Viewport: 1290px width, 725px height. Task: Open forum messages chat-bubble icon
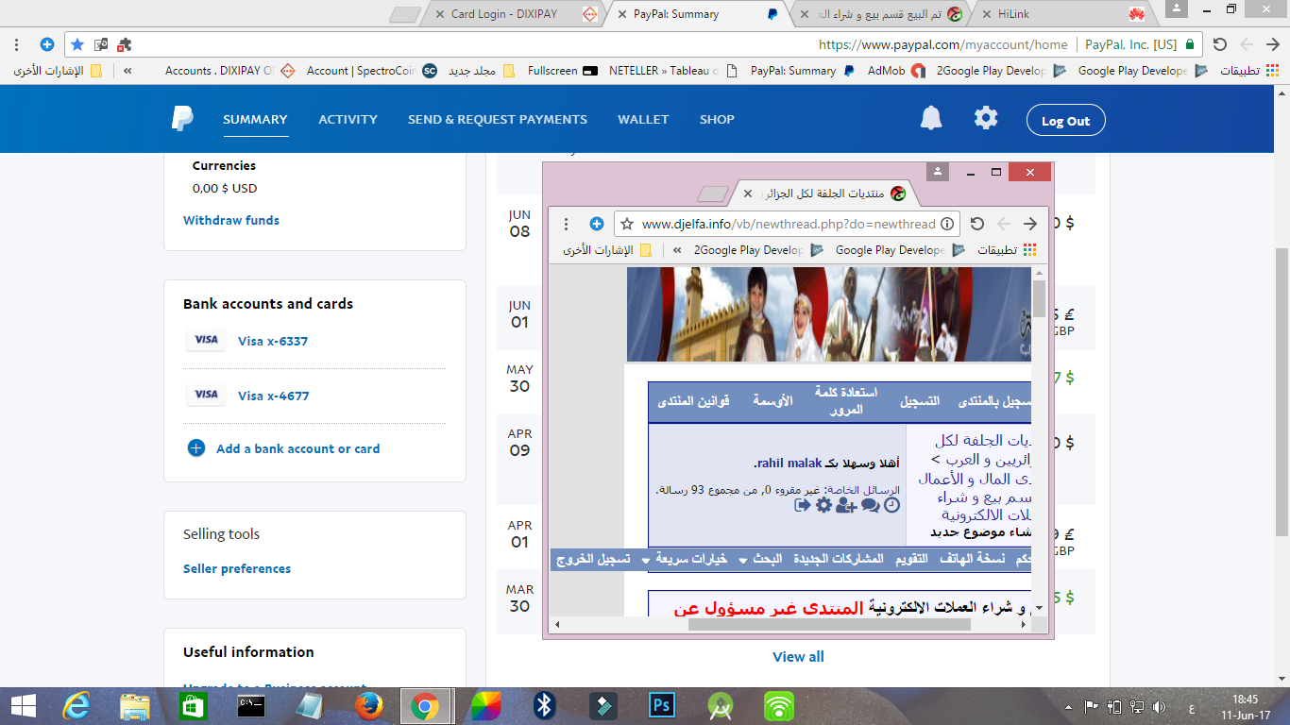click(870, 505)
